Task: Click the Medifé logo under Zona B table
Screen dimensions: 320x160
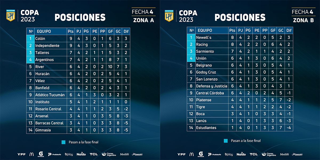Action: click(x=284, y=154)
